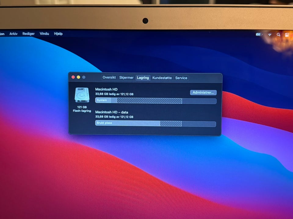This screenshot has height=219, width=293.
Task: Open the Rediger menu
Action: click(29, 34)
